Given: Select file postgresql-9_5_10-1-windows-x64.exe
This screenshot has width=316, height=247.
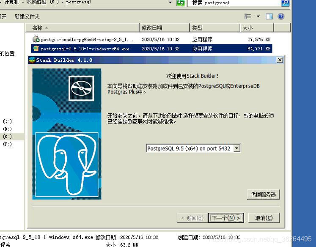Looking at the screenshot, I should (x=85, y=49).
